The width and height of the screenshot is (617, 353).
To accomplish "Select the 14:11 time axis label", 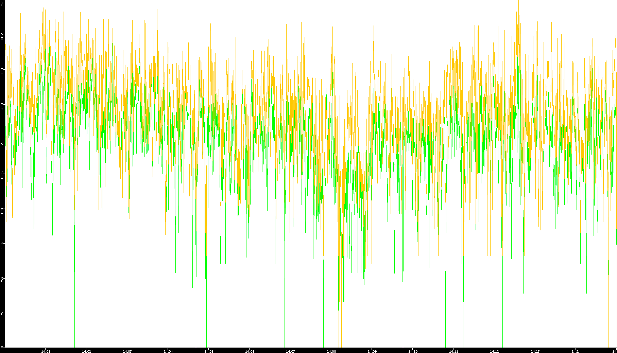I will (x=453, y=351).
